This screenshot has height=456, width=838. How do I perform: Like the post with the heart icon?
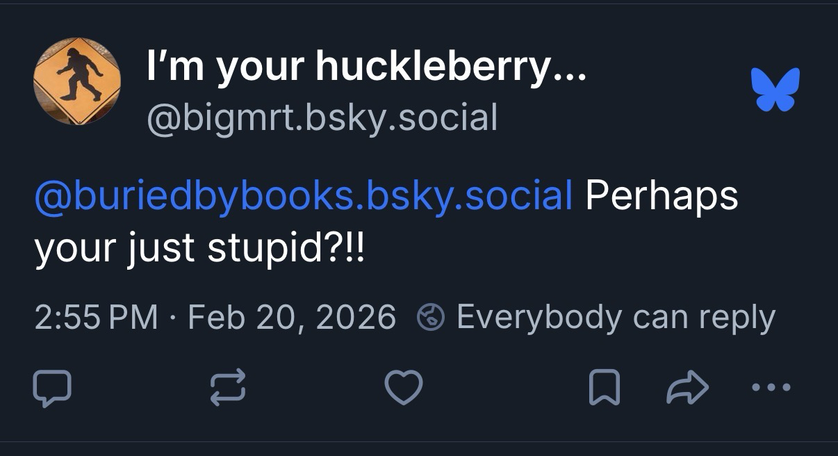(x=403, y=387)
